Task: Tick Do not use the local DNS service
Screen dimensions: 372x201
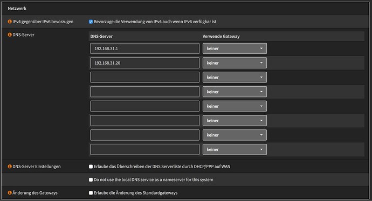Action: coord(91,179)
